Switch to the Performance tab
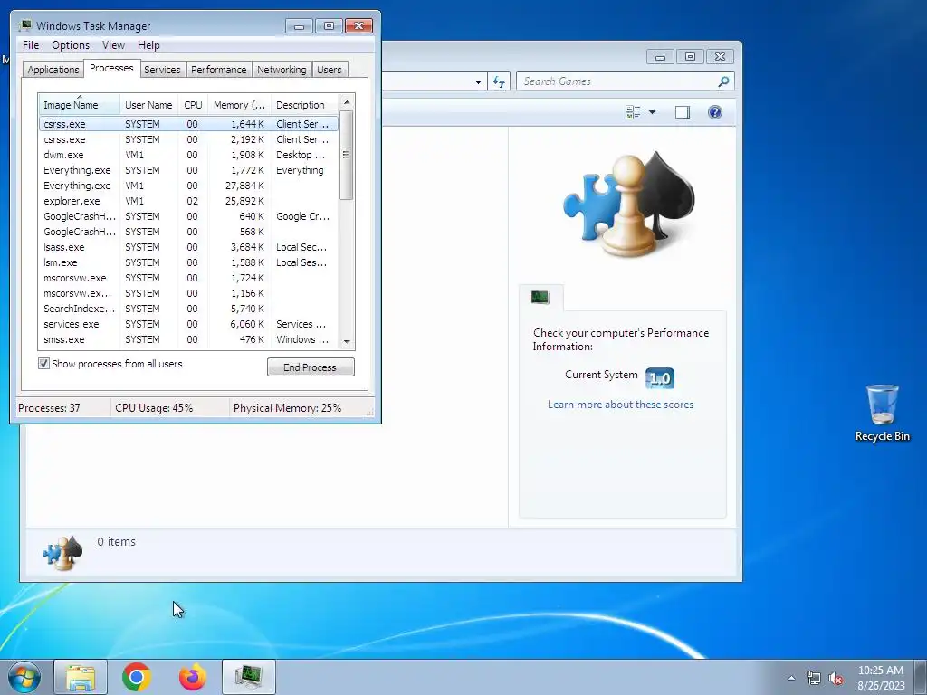 pos(219,70)
